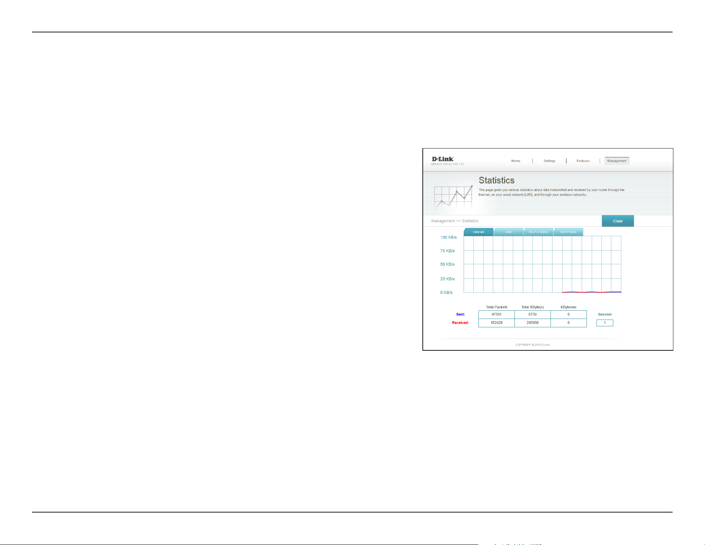
Task: Click the Received total KBytes cell
Action: point(532,323)
